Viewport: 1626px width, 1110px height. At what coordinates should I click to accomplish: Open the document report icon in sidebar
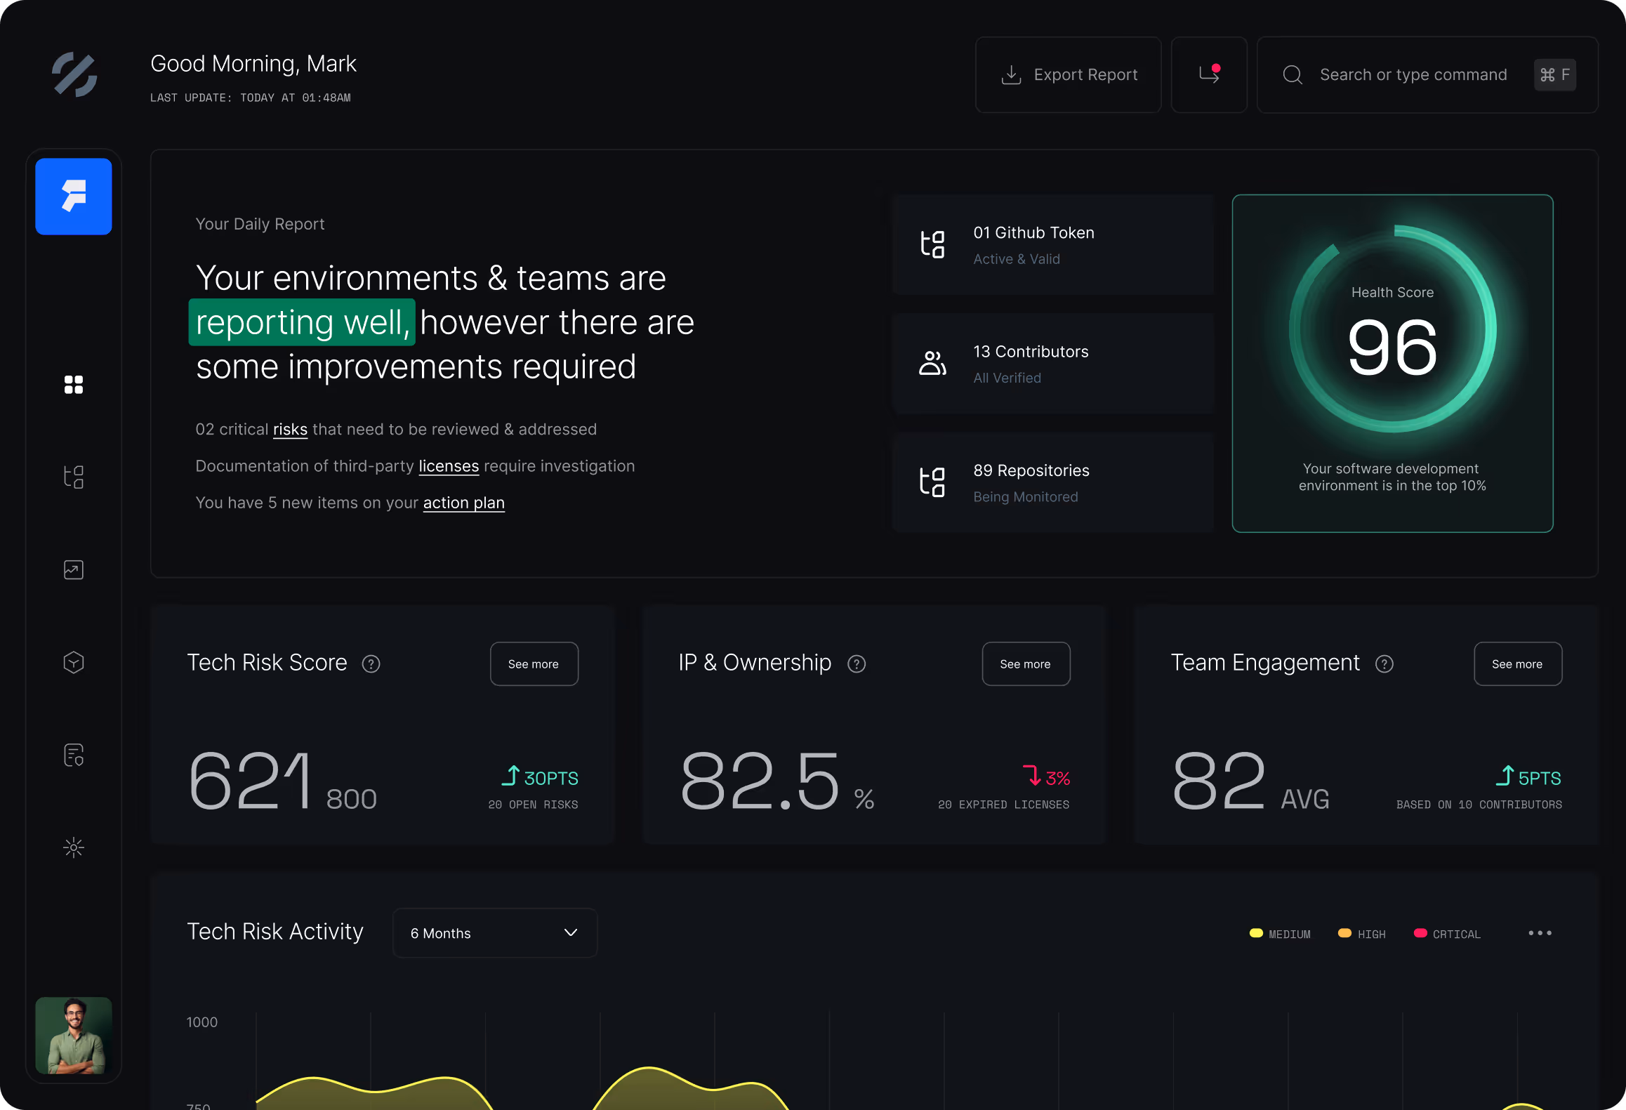tap(74, 755)
